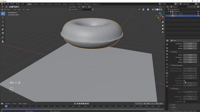This screenshot has height=112, width=200.
Task: Adjust the Damping Shear slider
Action: tap(190, 60)
